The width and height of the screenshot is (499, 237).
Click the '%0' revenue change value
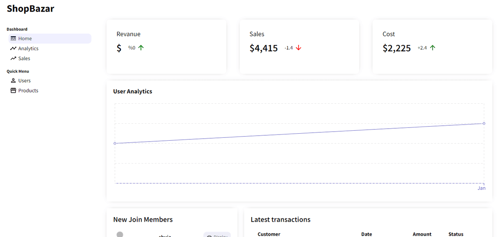tap(132, 48)
